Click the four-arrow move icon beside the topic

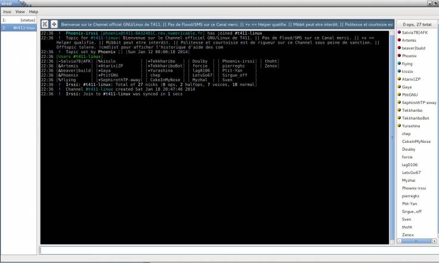point(54,24)
